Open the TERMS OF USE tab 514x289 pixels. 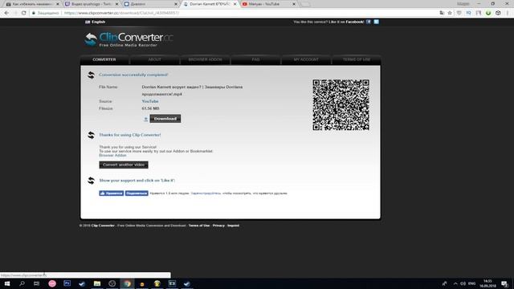[x=357, y=59]
